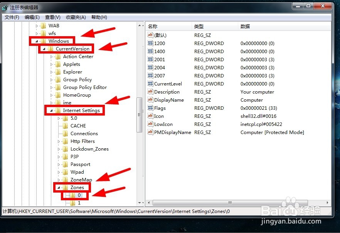
Task: Click the Registry Editor title bar icon
Action: [x=5, y=8]
